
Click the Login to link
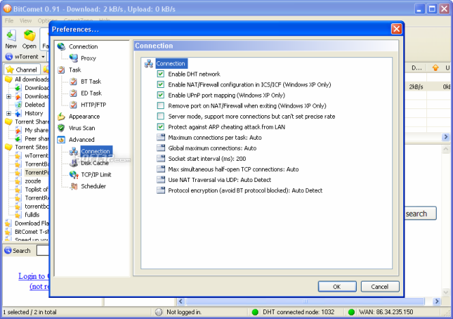click(33, 276)
